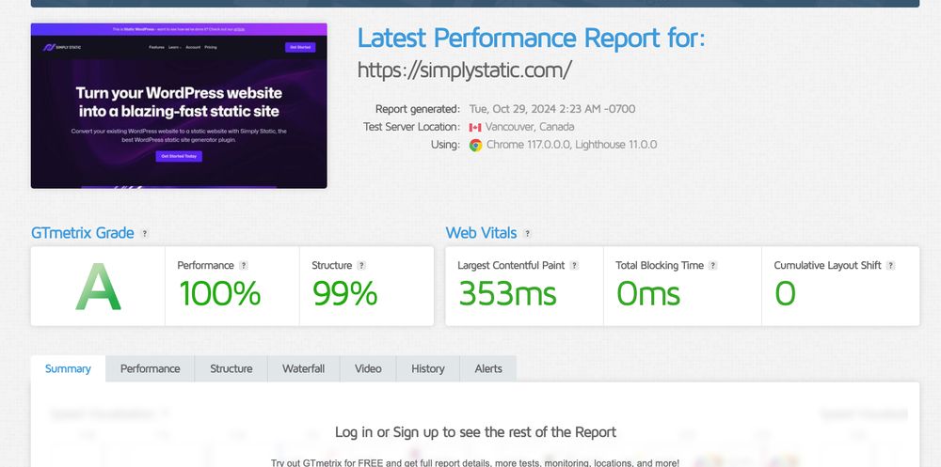Switch to the Alerts tab
The height and width of the screenshot is (467, 941).
488,368
